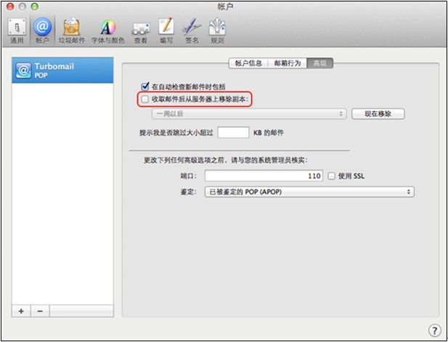Add a new account with plus button

[x=21, y=310]
